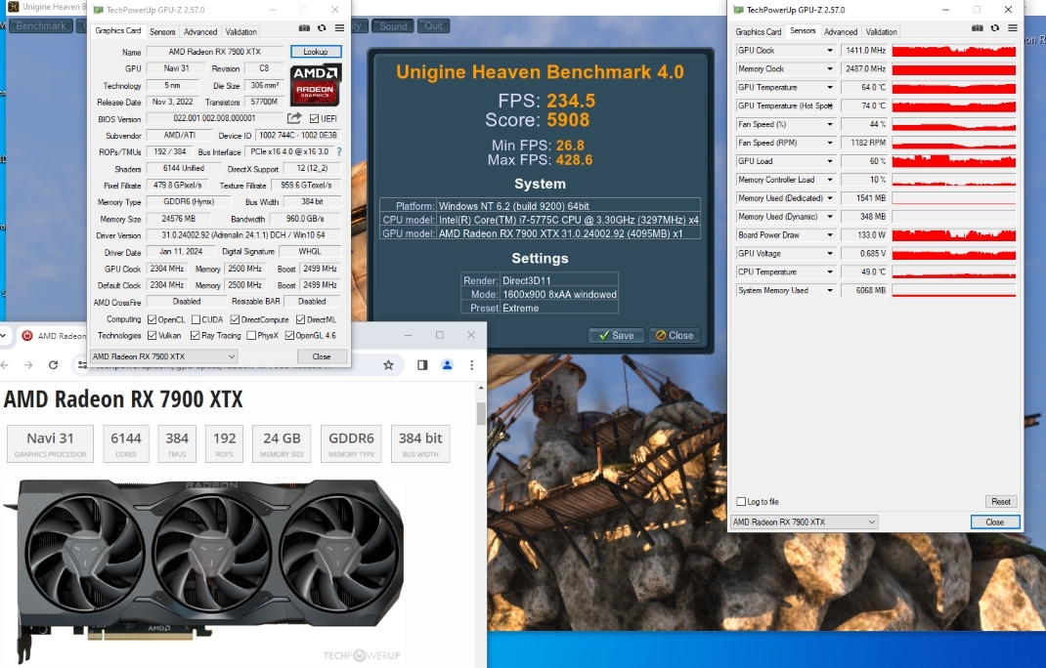Click the BIOS export share icon
This screenshot has height=668, width=1046.
[x=294, y=118]
